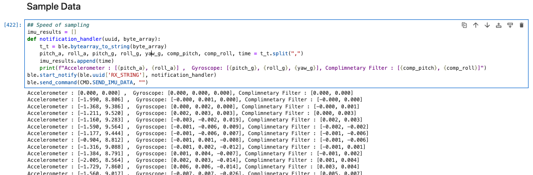The height and width of the screenshot is (175, 533).
Task: Insert a cell below using toolbar icon
Action: click(x=510, y=25)
